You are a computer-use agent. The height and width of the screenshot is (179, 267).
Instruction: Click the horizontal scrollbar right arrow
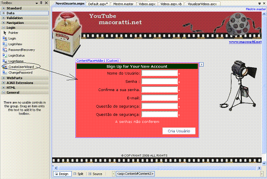(259, 168)
